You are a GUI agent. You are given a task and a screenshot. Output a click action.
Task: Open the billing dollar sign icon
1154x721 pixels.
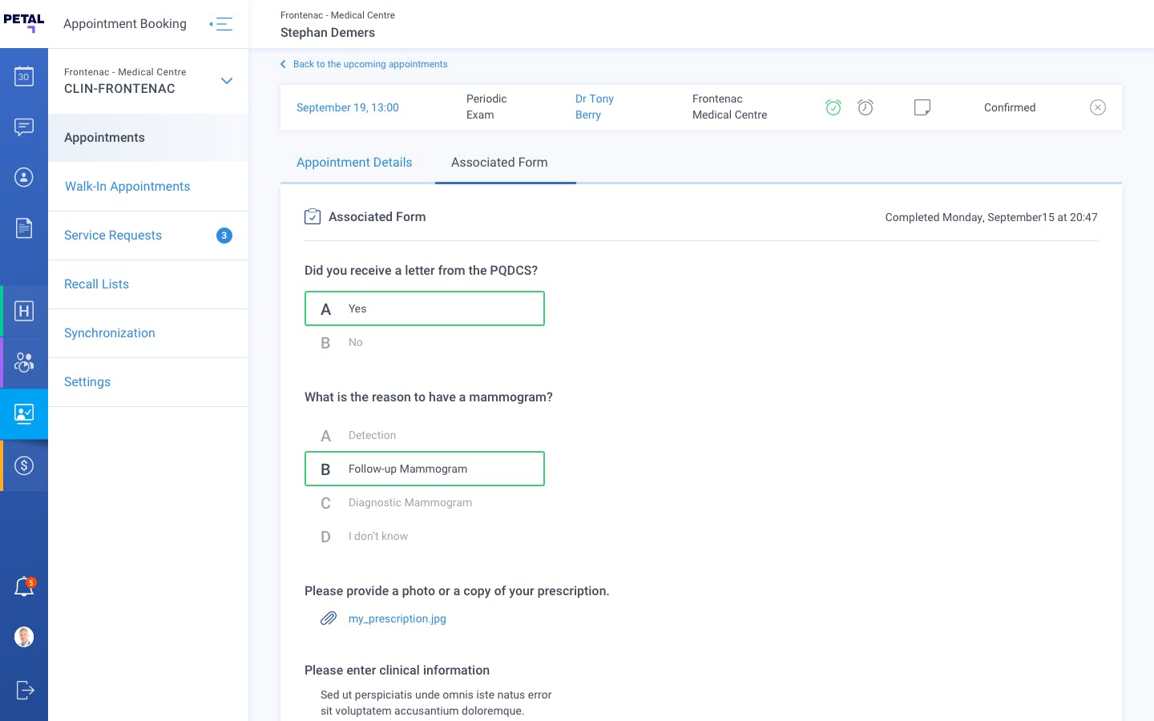pos(24,465)
